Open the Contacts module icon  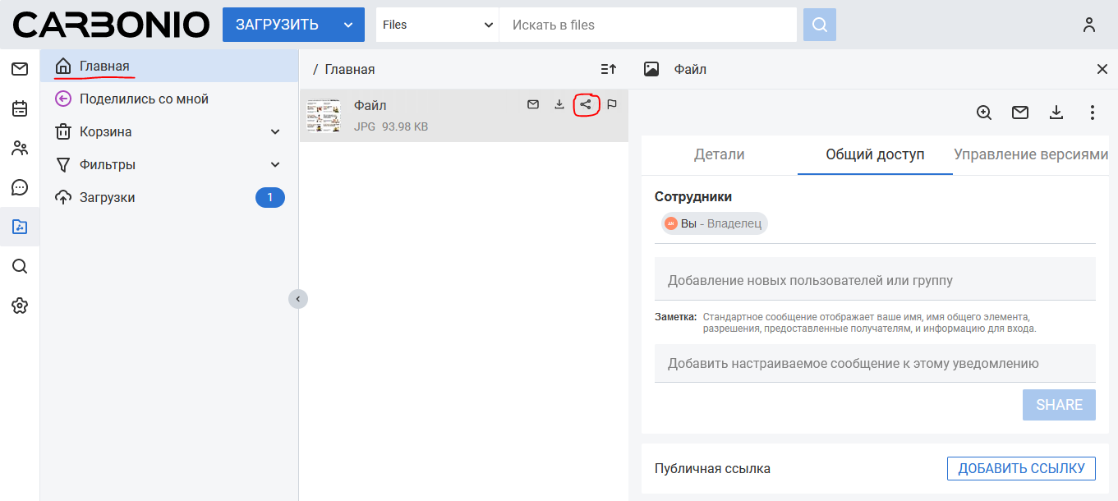[20, 148]
